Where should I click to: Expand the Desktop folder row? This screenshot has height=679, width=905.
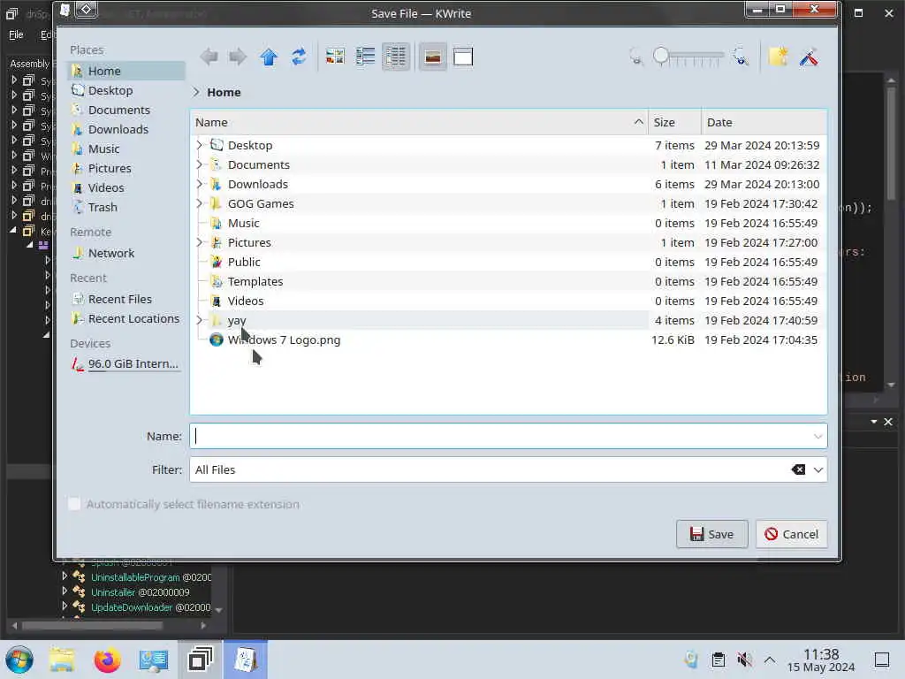coord(200,145)
